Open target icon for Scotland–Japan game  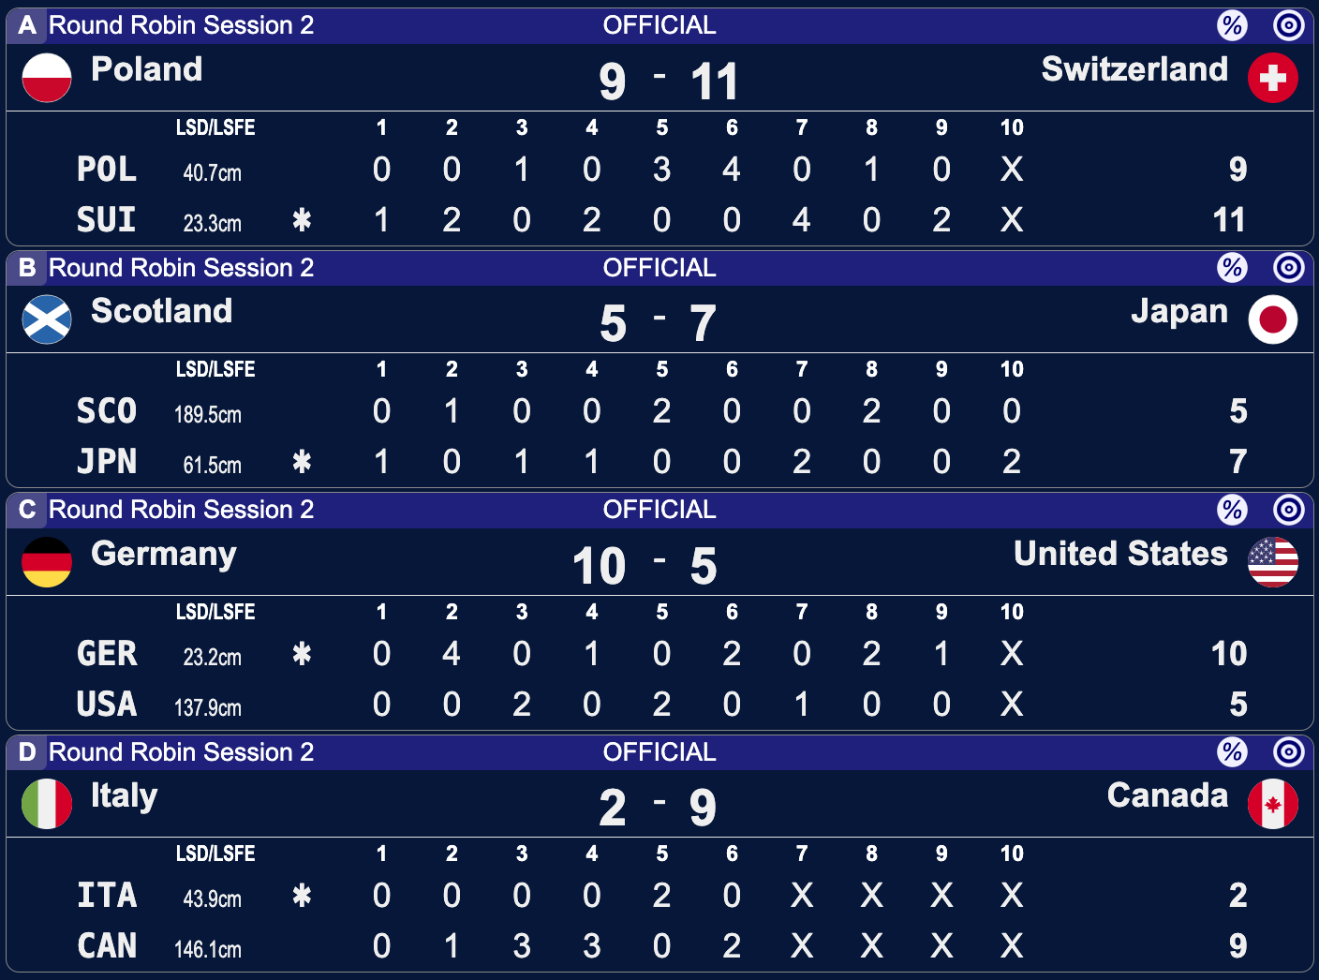point(1289,268)
